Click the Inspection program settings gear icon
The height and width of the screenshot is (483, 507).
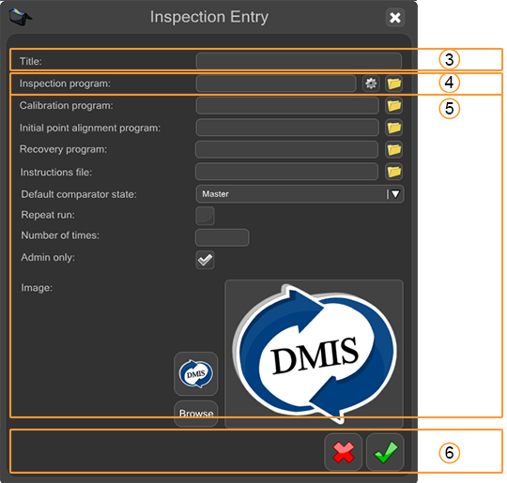(371, 83)
